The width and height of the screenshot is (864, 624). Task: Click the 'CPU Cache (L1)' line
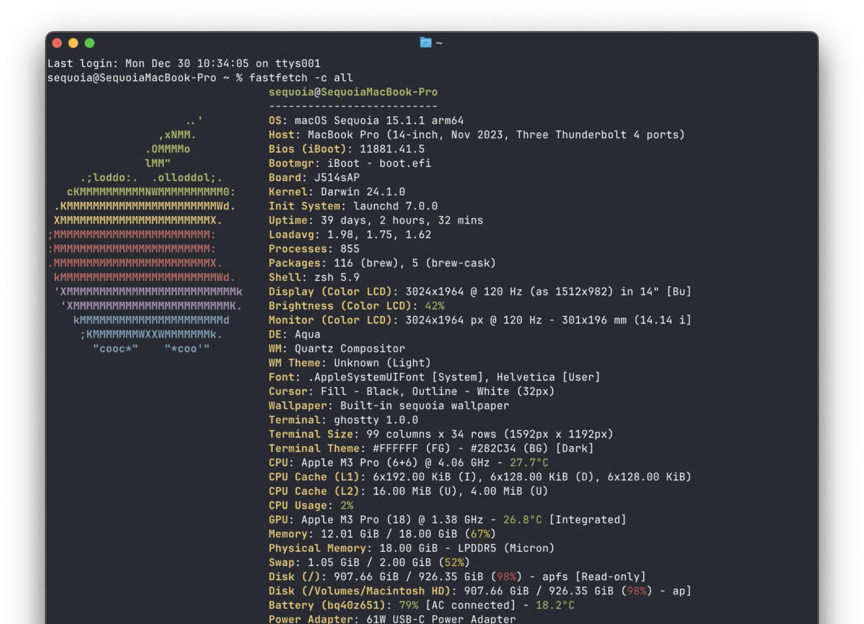point(480,477)
